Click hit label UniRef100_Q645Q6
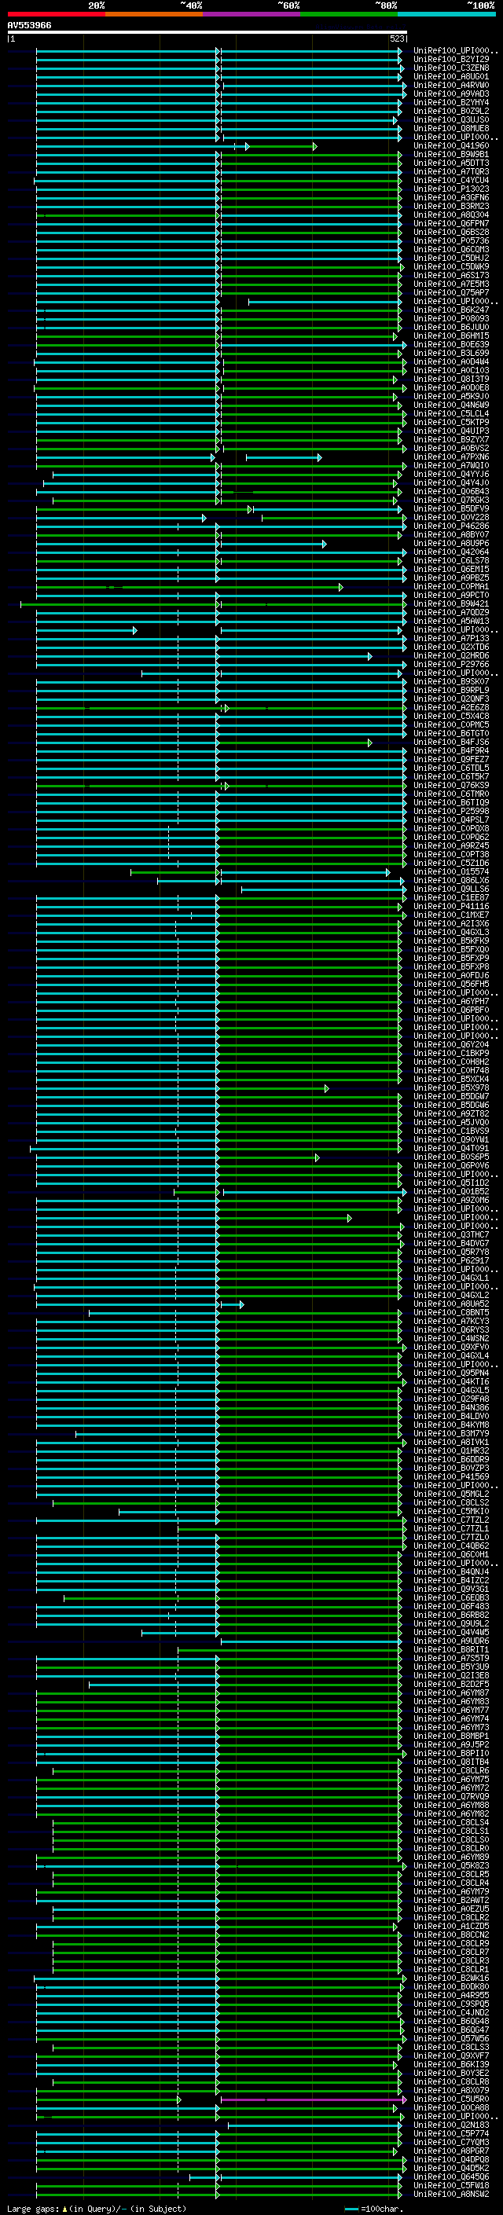Image resolution: width=503 pixels, height=2215 pixels. pos(451,2177)
